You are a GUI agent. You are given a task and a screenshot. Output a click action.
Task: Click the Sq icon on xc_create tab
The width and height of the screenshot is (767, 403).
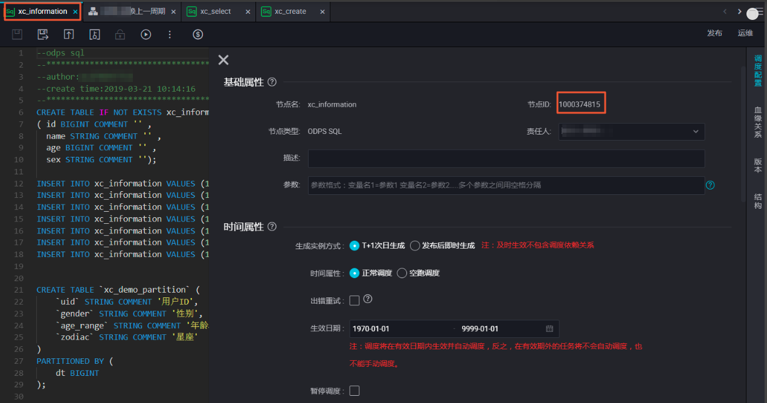click(266, 11)
